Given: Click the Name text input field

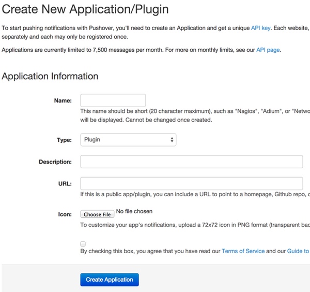Looking at the screenshot, I should point(113,100).
